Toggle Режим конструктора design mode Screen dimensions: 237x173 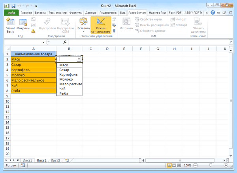[x=101, y=25]
